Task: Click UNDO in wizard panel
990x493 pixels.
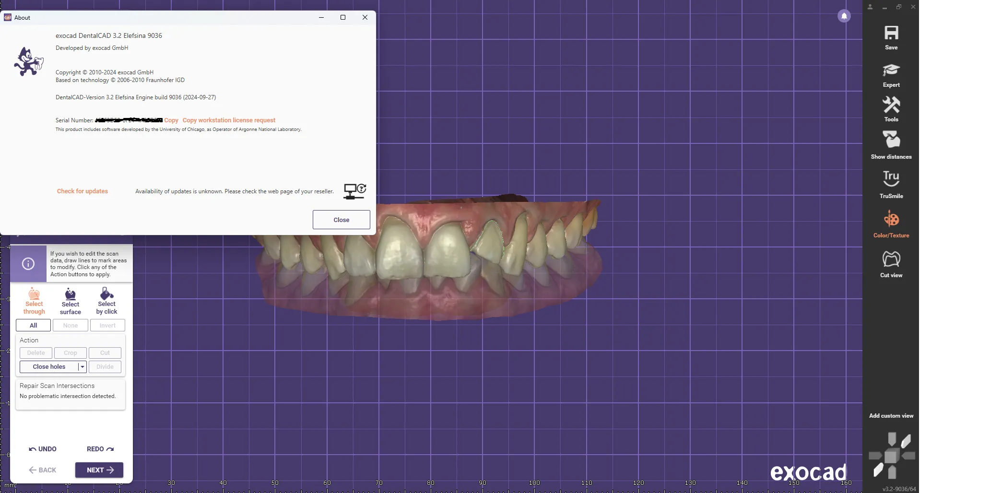Action: click(43, 449)
